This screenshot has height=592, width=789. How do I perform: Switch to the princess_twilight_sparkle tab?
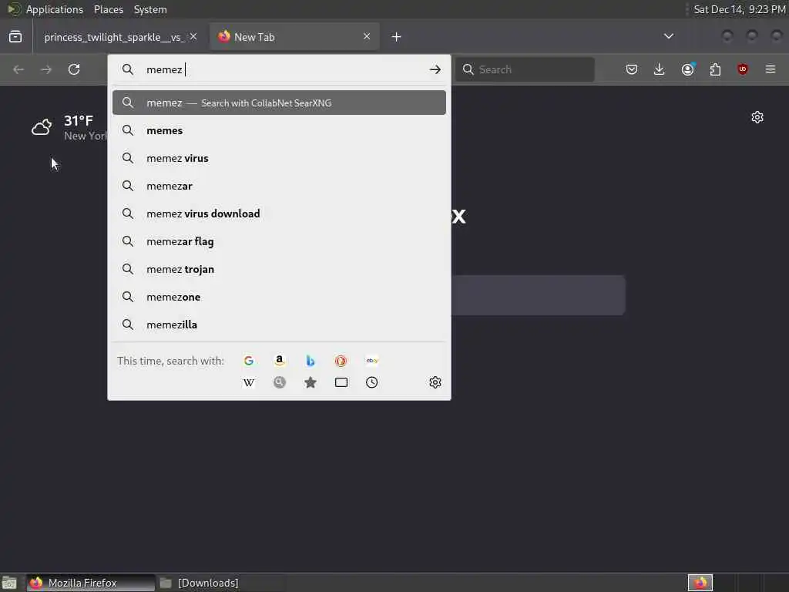114,37
